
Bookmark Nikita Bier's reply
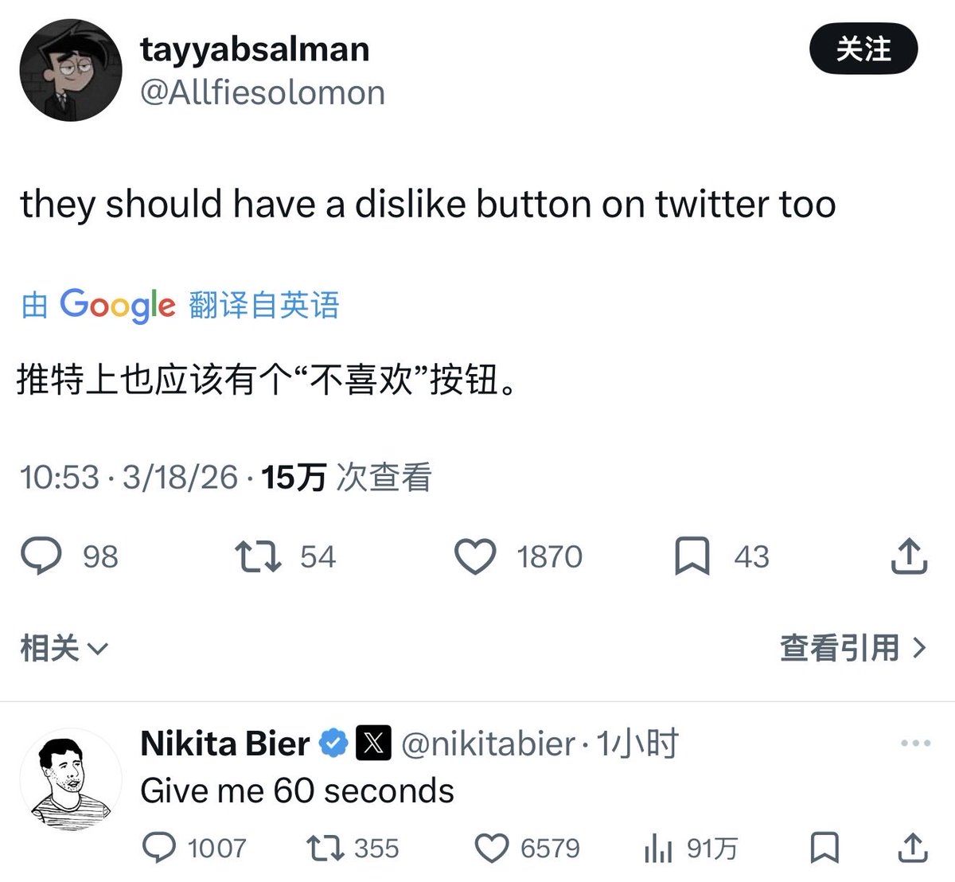pyautogui.click(x=824, y=849)
